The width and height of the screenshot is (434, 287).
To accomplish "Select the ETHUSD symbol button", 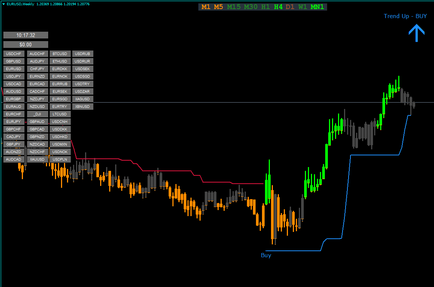I will (60, 61).
